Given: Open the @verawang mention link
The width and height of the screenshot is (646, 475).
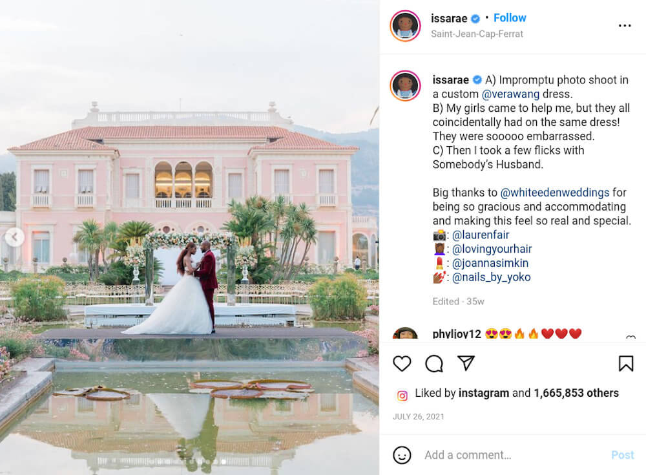Looking at the screenshot, I should 510,94.
